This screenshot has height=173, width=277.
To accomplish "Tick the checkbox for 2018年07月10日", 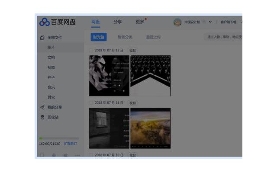I will pos(91,155).
